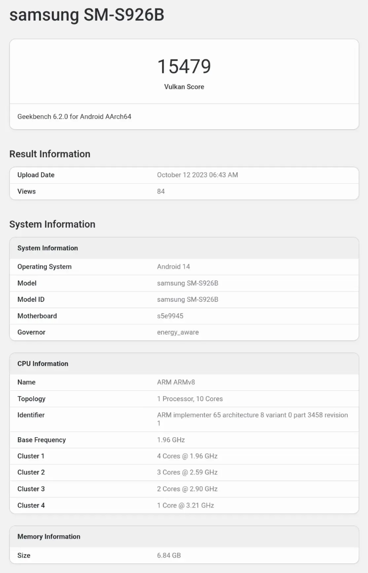Click the Upload Date row
The image size is (368, 573).
pyautogui.click(x=36, y=175)
